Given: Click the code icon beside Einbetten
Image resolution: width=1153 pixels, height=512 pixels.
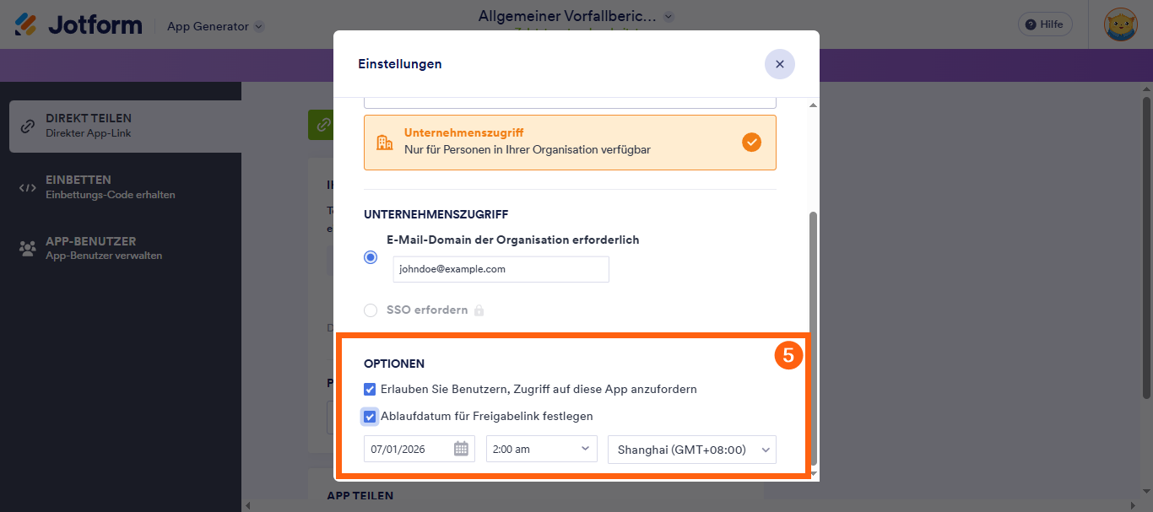Looking at the screenshot, I should pos(28,187).
